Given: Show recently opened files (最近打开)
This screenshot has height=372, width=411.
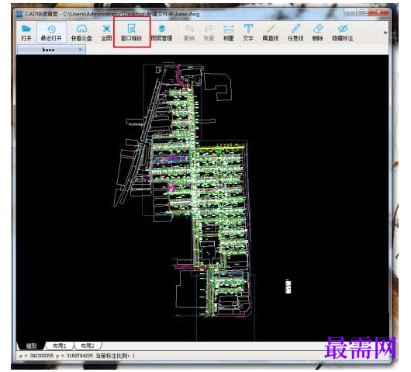Looking at the screenshot, I should point(51,33).
